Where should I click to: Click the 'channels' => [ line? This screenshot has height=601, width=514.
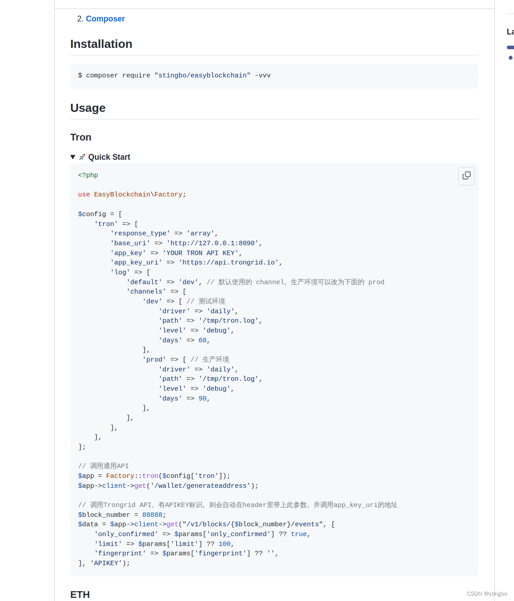pyautogui.click(x=156, y=292)
